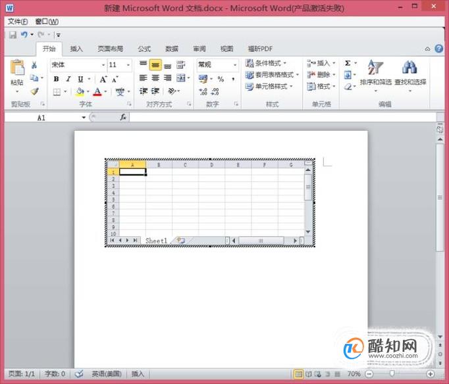Switch to the 公式 (Formulas) tab
The image size is (449, 384).
[144, 49]
